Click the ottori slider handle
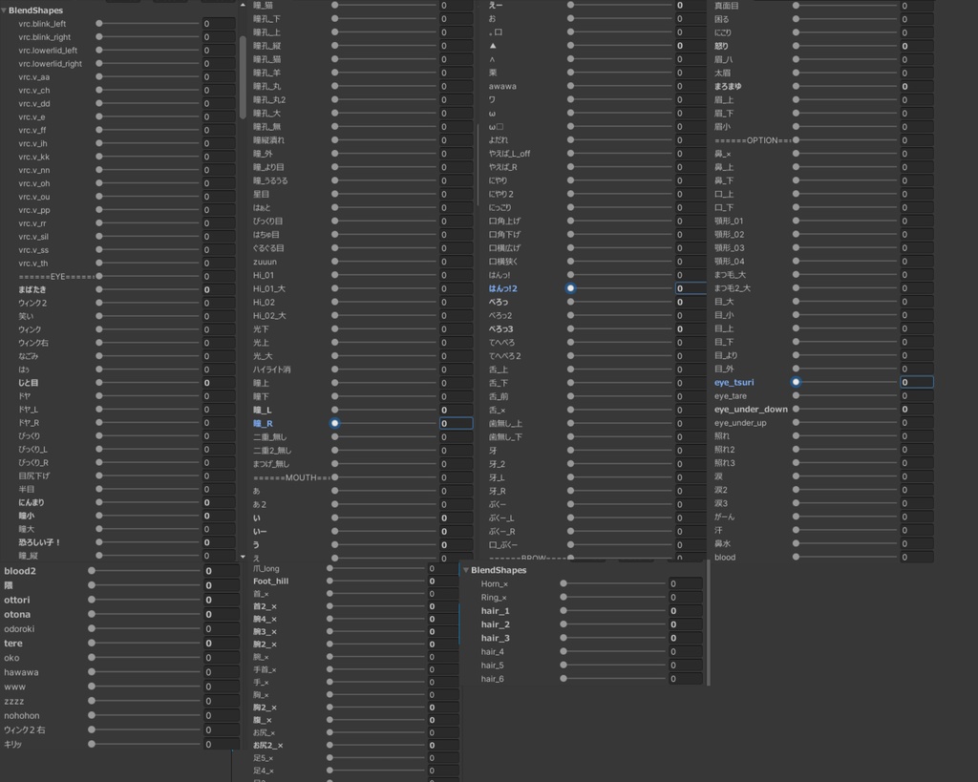The height and width of the screenshot is (782, 978). pyautogui.click(x=92, y=600)
